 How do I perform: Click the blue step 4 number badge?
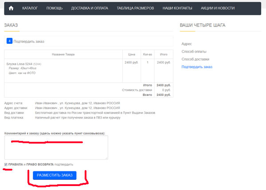click(x=9, y=41)
